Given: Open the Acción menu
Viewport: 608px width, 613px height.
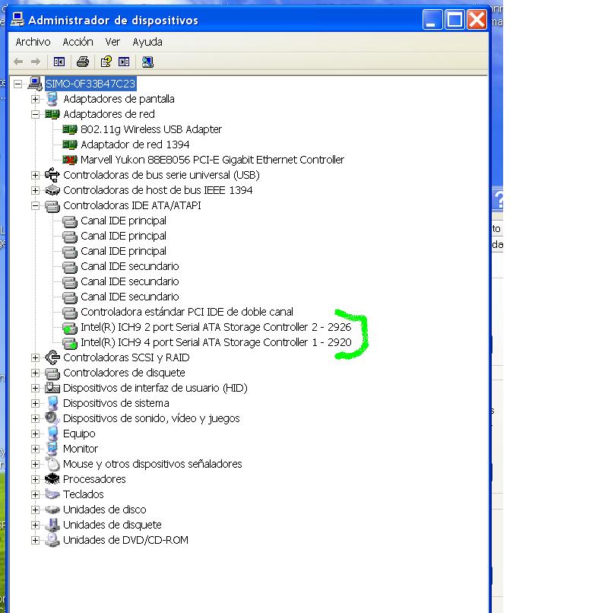Looking at the screenshot, I should pos(78,42).
